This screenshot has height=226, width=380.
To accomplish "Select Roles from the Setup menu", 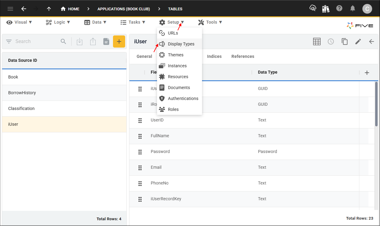I will pyautogui.click(x=180, y=109).
